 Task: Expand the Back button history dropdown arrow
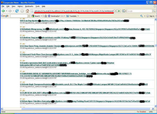pyautogui.click(x=7, y=11)
